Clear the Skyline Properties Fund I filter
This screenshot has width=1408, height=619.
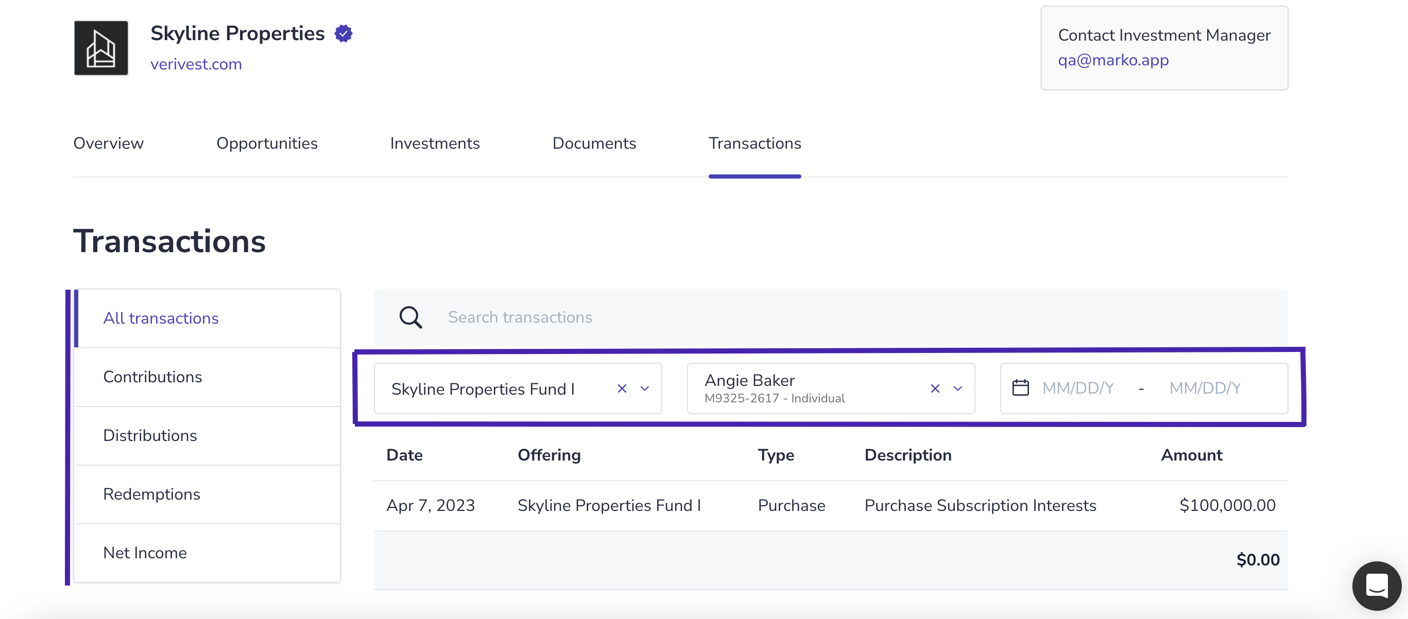click(x=622, y=388)
